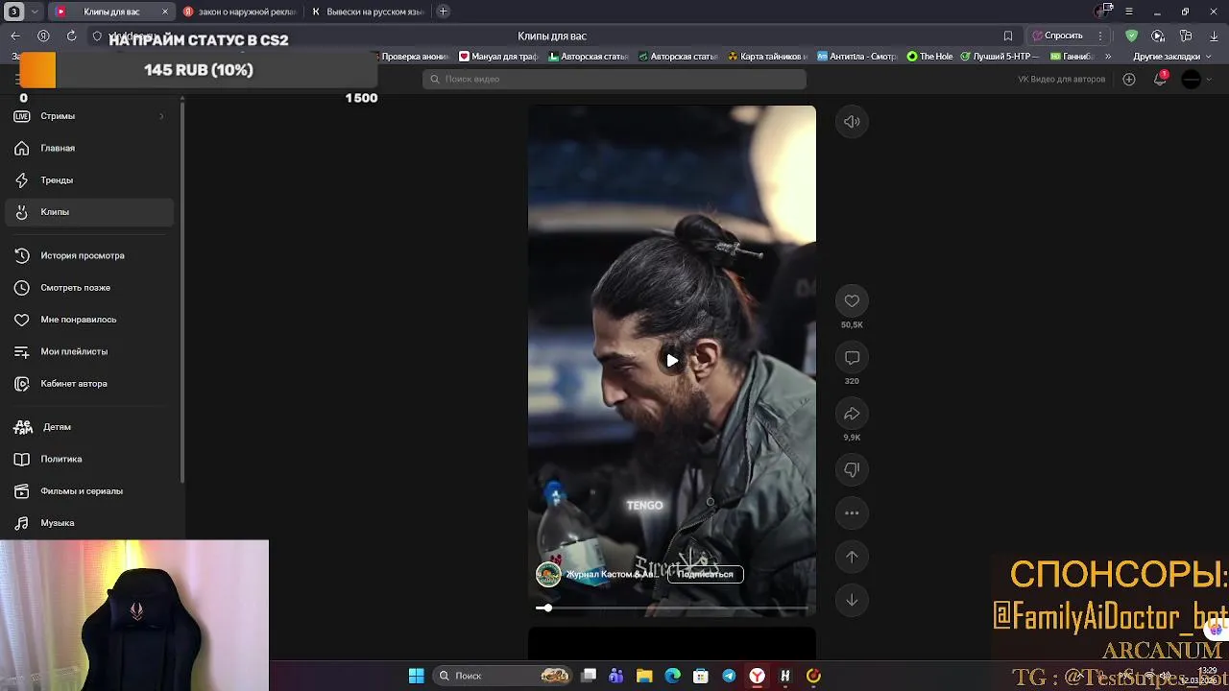
Task: Expand hidden bookmarks chevron
Action: [1108, 57]
